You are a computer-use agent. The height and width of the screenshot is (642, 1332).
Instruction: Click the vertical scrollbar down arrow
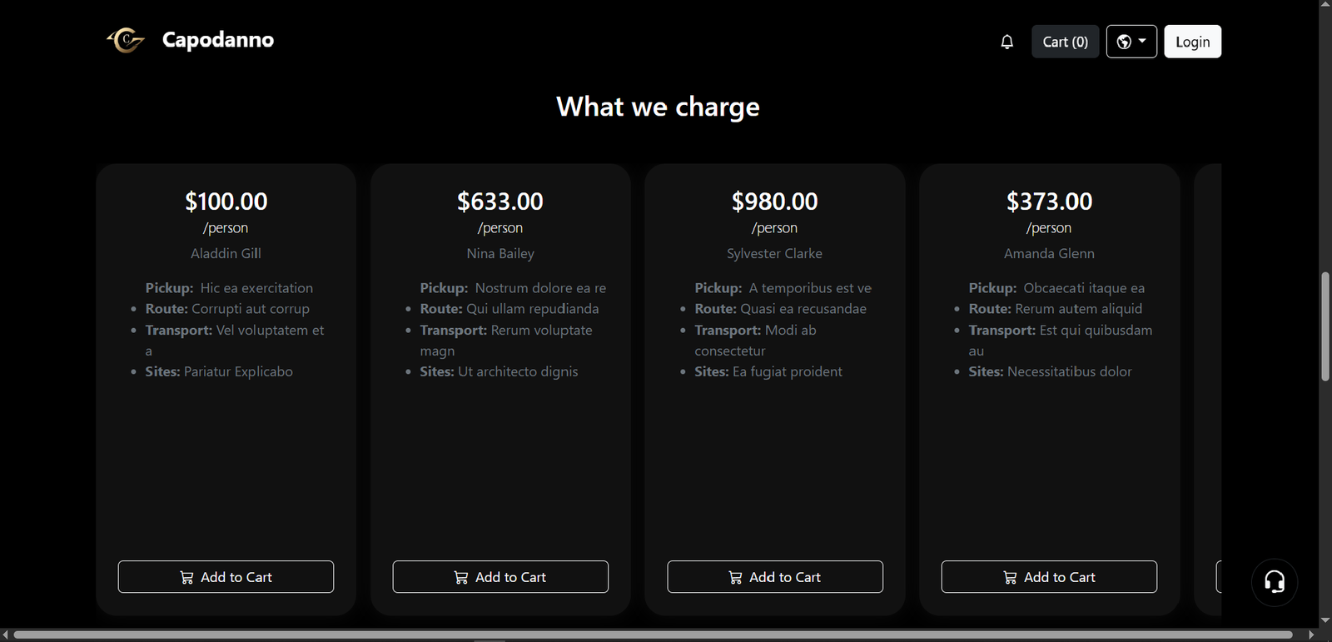click(1325, 620)
